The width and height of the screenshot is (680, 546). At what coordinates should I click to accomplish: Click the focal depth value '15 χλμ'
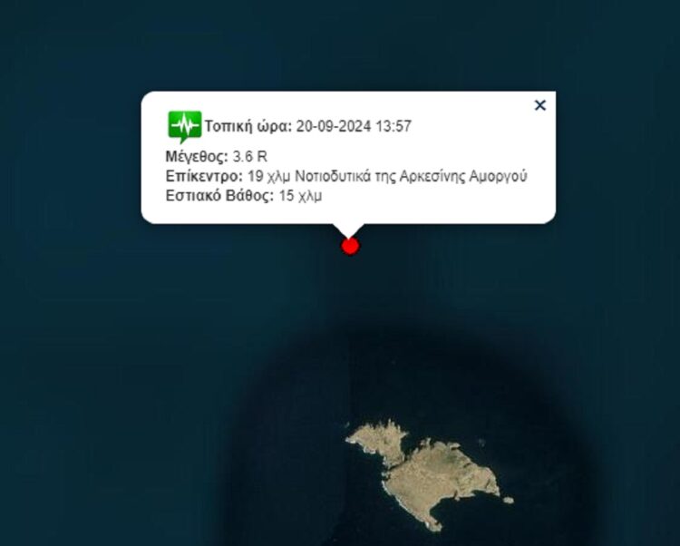[300, 196]
